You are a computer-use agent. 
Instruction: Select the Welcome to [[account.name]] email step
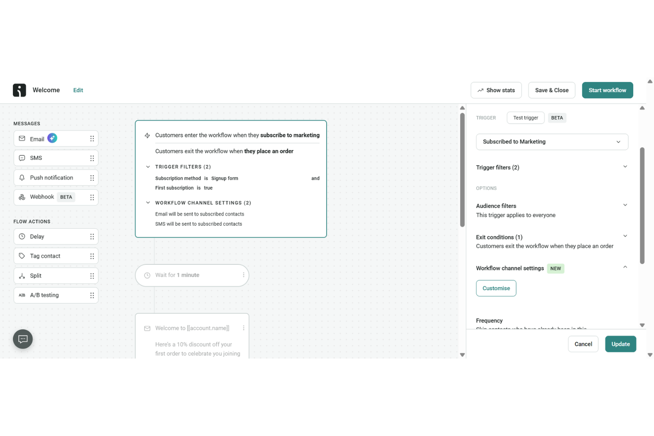(x=192, y=336)
